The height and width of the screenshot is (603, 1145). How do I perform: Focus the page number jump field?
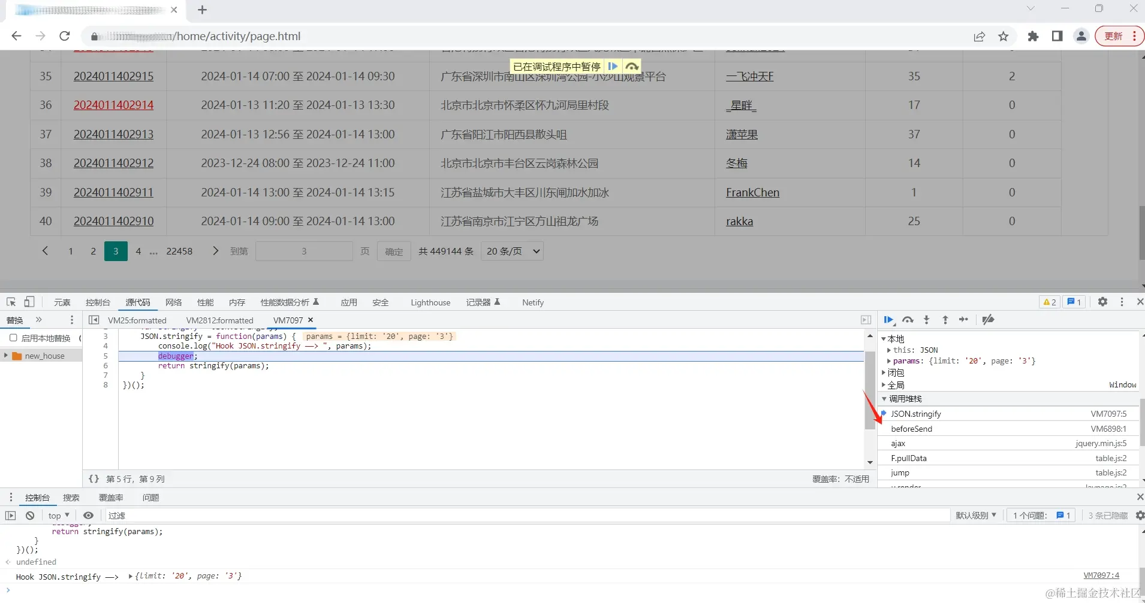(304, 251)
